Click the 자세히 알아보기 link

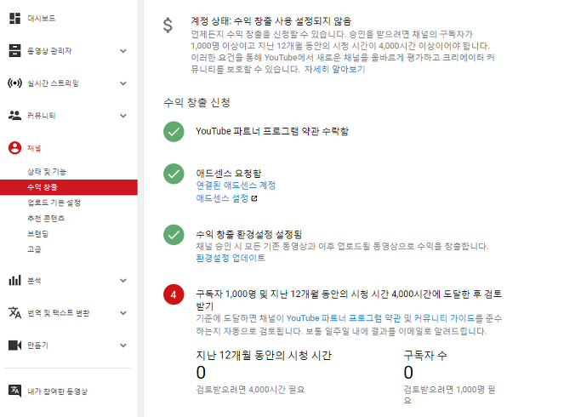pyautogui.click(x=334, y=69)
